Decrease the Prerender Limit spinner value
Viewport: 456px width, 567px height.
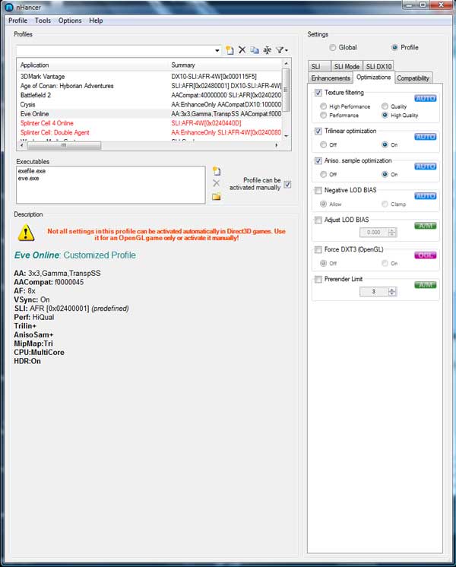point(392,293)
